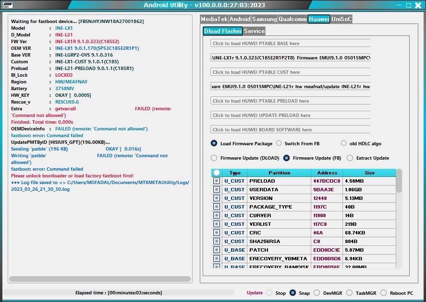426x302 pixels.
Task: Click the Address column header
Action: [327, 173]
